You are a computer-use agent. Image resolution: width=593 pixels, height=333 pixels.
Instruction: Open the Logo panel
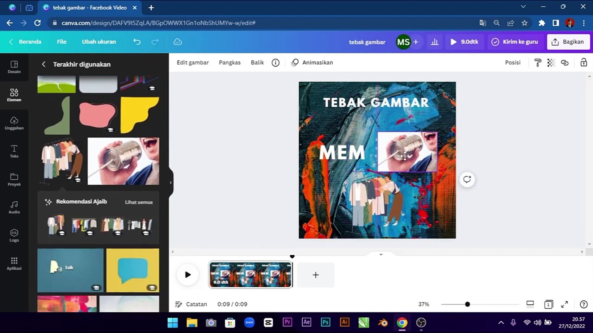click(x=14, y=235)
